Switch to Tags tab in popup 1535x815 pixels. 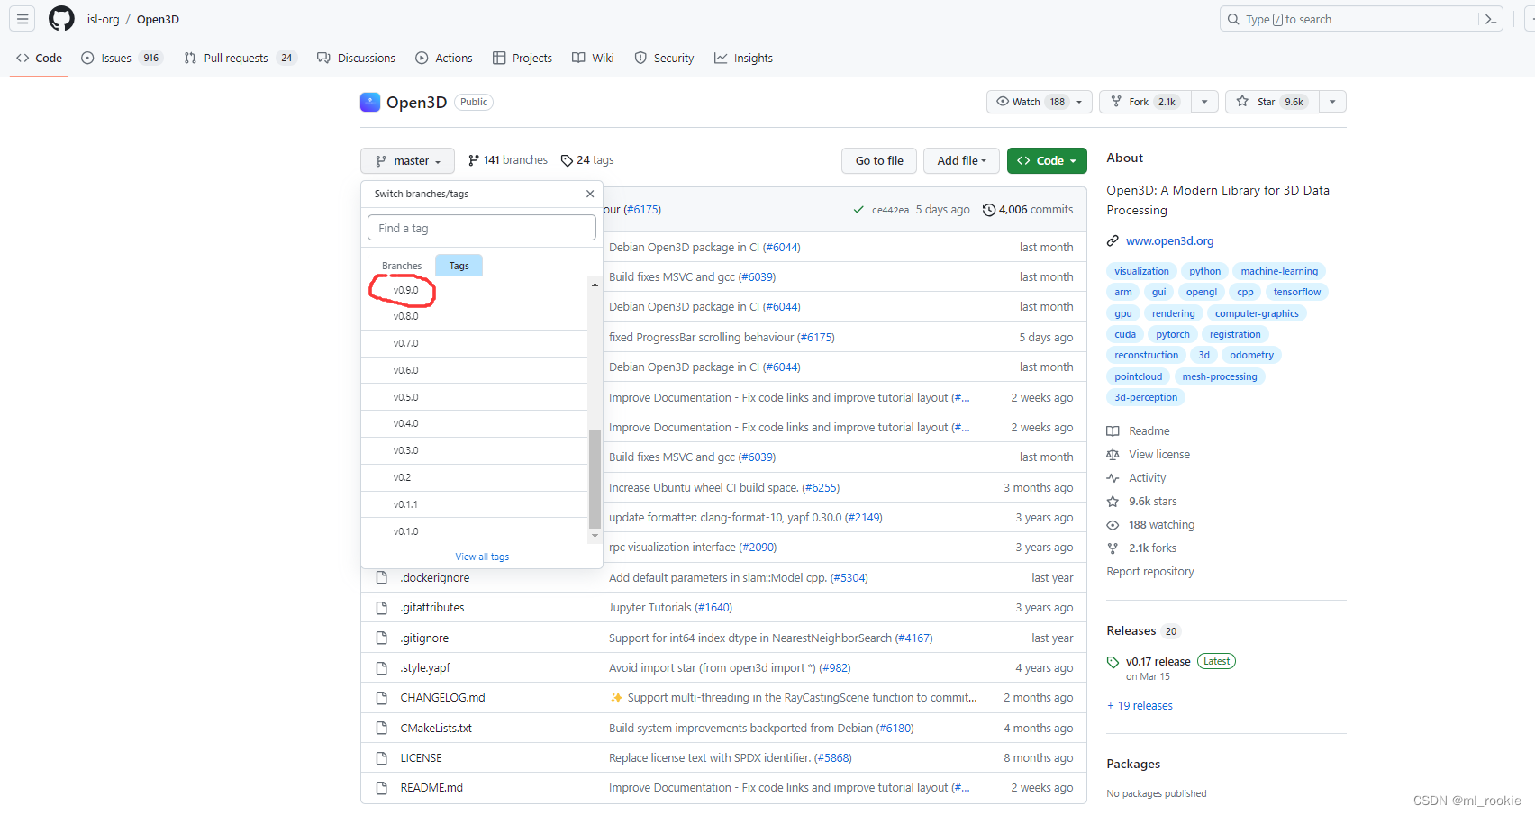point(459,266)
